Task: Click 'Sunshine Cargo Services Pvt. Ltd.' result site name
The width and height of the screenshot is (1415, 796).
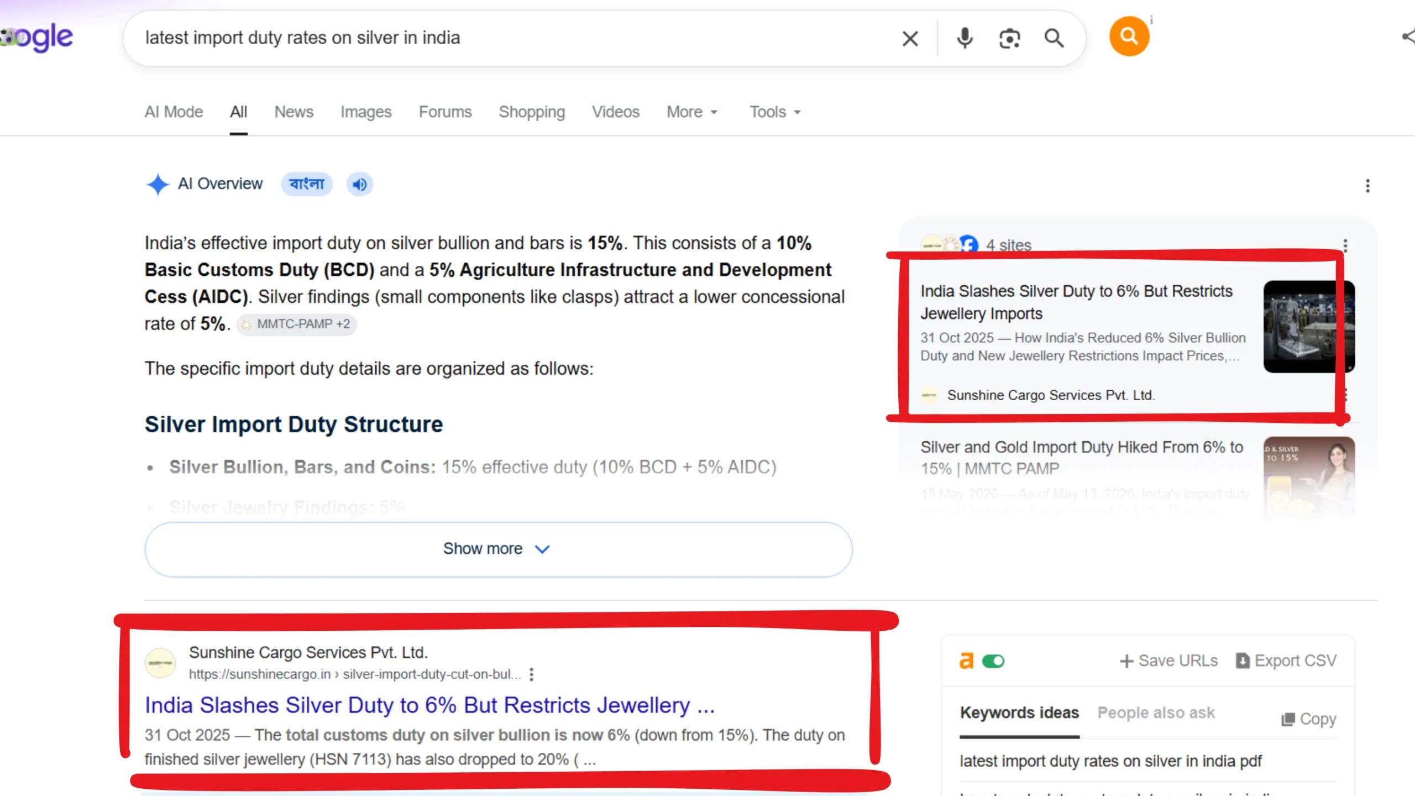Action: coord(308,653)
